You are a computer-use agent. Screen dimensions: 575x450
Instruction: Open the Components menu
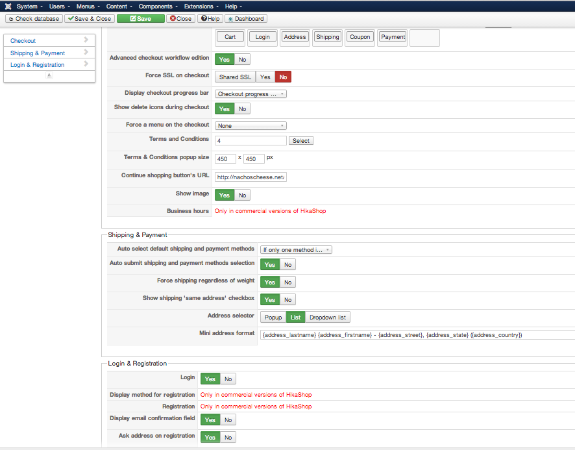click(158, 6)
